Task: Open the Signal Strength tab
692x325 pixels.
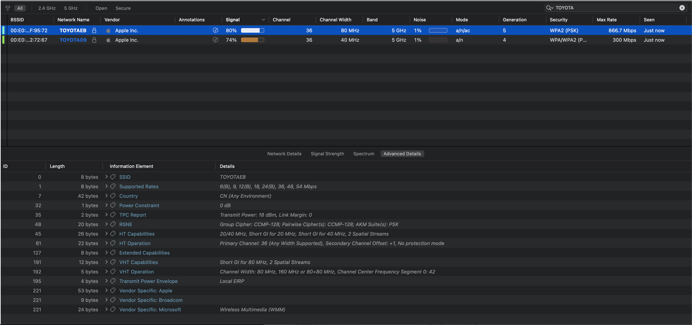Action: coord(327,153)
